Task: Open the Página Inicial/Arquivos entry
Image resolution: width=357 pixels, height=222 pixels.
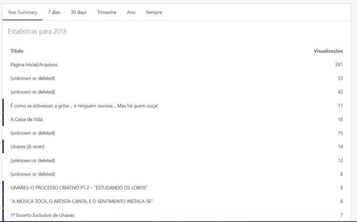Action: click(x=34, y=65)
